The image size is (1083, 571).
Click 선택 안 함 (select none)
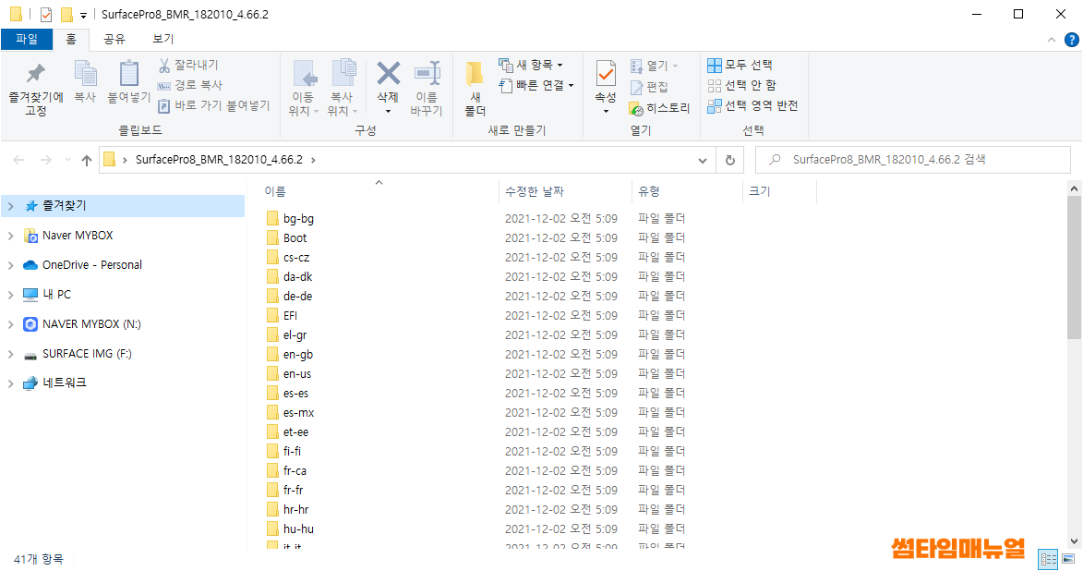point(741,85)
